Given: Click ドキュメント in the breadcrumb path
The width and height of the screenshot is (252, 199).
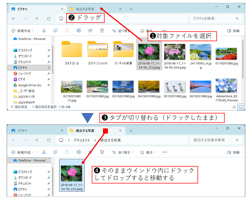Looking at the screenshot, I should coord(82,140).
